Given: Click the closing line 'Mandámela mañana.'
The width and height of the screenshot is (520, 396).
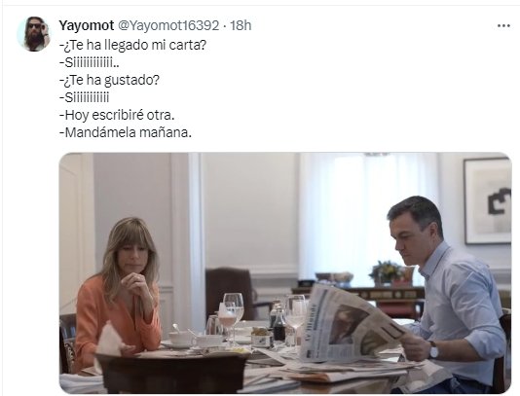Looking at the screenshot, I should 126,132.
